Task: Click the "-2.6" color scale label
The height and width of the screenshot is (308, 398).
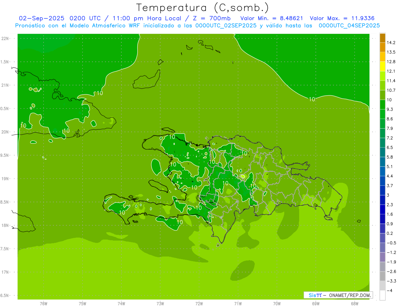Action: coord(391,271)
